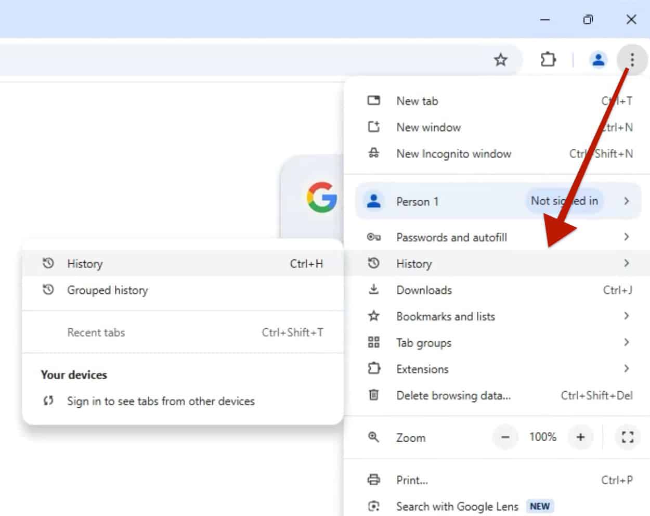This screenshot has width=650, height=516.
Task: Click the profile avatar in the toolbar
Action: click(598, 59)
